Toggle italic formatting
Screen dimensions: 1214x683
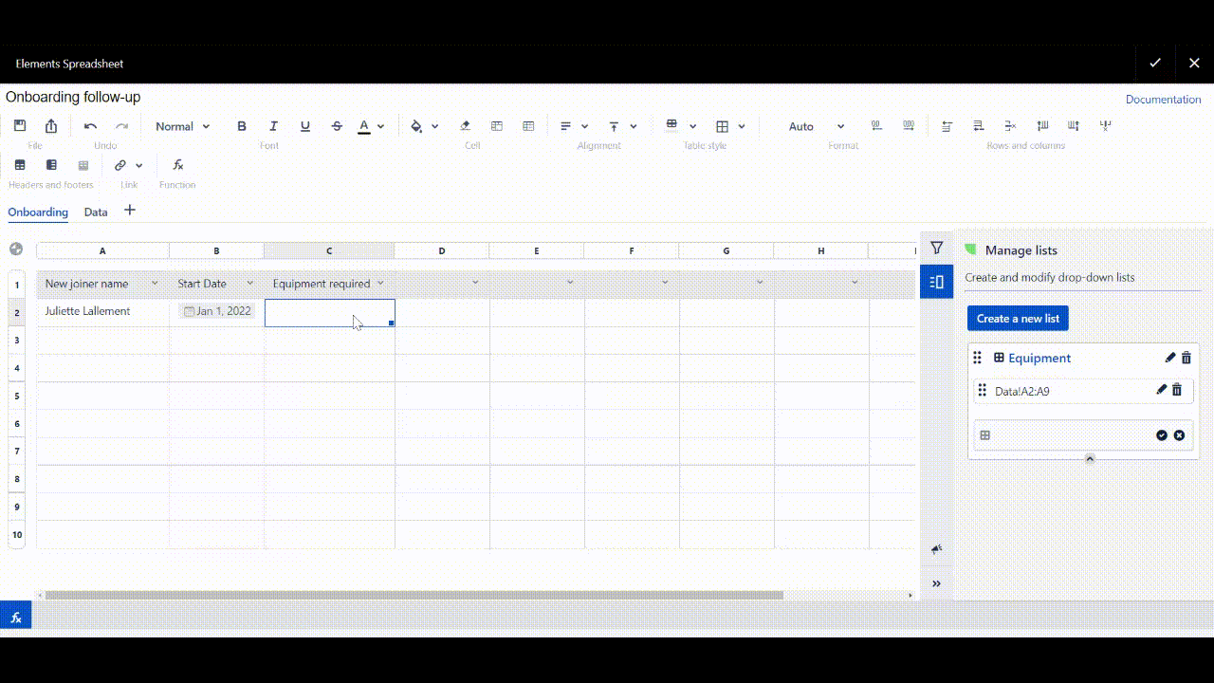click(273, 126)
